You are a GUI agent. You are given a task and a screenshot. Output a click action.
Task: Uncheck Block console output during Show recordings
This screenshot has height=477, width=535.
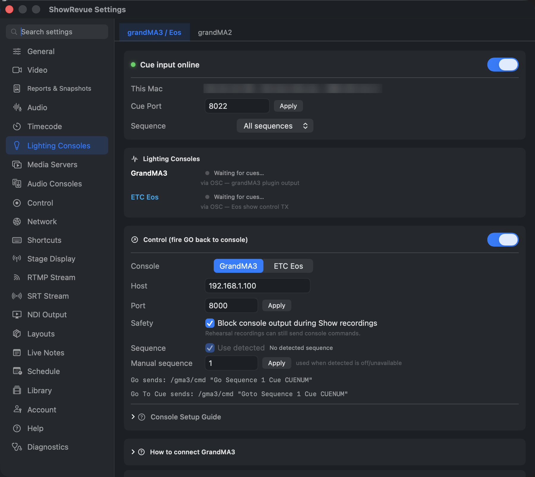click(x=210, y=323)
